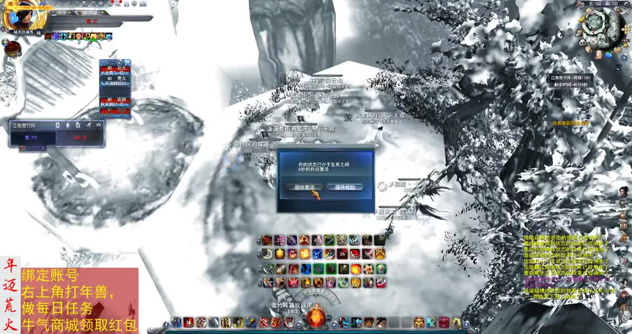Use the fire burst skill in the third row

coord(356,269)
